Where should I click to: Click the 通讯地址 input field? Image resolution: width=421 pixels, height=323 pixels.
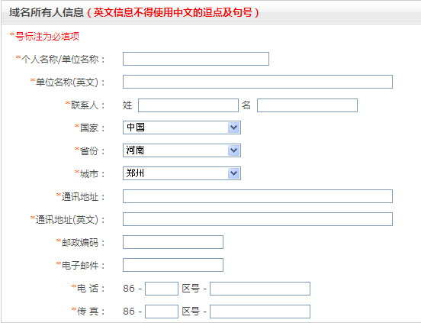tap(258, 196)
